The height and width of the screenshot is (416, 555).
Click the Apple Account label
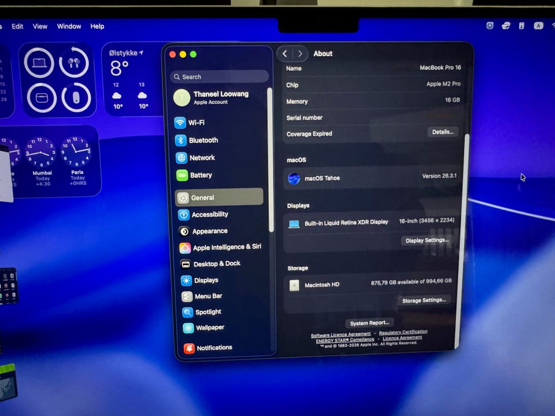pos(210,102)
